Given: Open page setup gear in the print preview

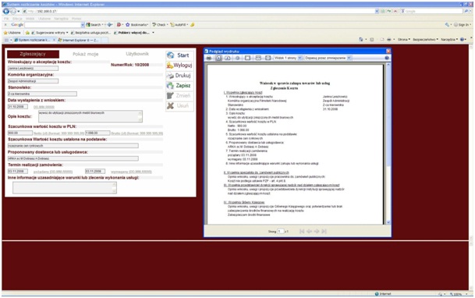Looking at the screenshot, I should (237, 58).
